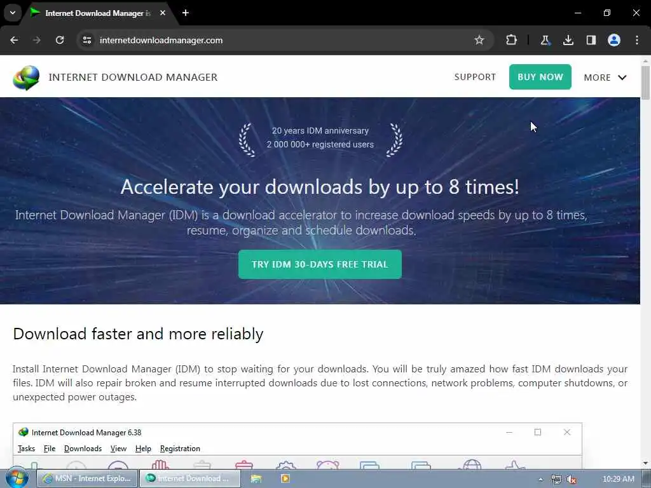Open Chrome Labs flask icon
651x488 pixels.
point(545,40)
